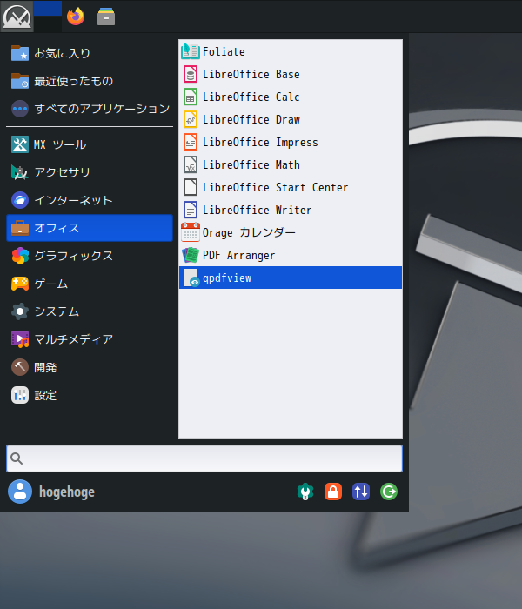Click the MX Linux Whisker menu button
This screenshot has height=609, width=522.
pos(17,17)
